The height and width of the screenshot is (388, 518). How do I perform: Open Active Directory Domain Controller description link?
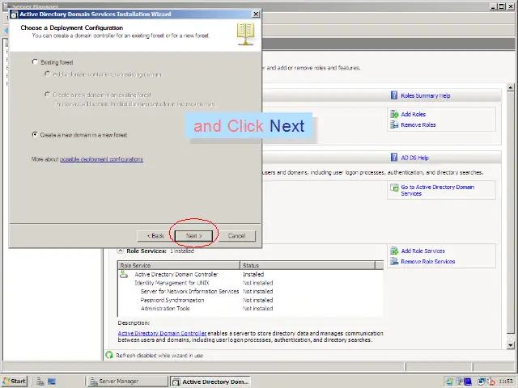pyautogui.click(x=162, y=333)
